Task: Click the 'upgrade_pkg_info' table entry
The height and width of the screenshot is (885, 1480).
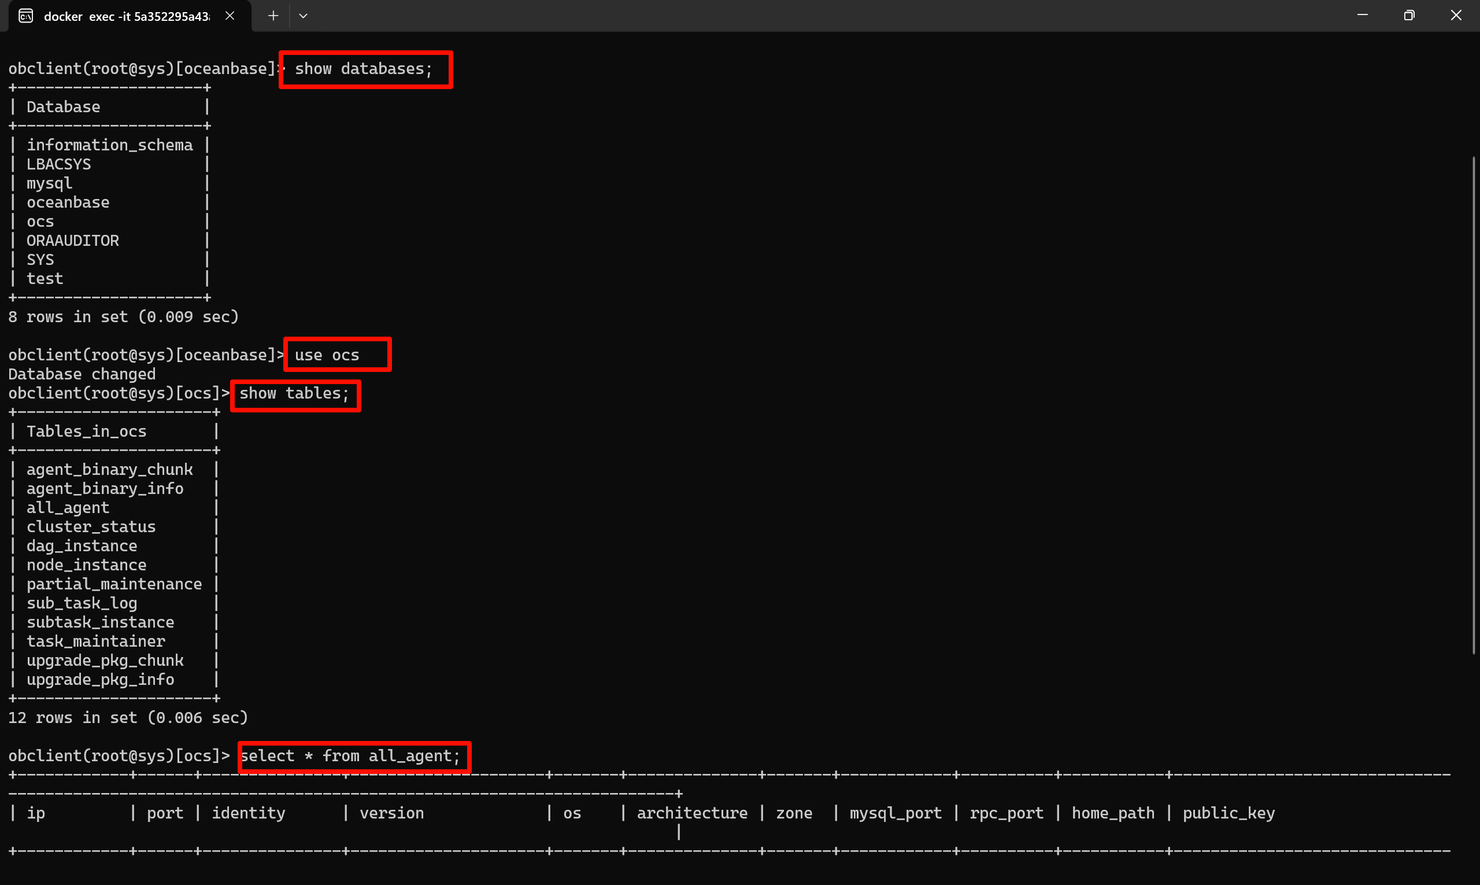Action: 100,680
